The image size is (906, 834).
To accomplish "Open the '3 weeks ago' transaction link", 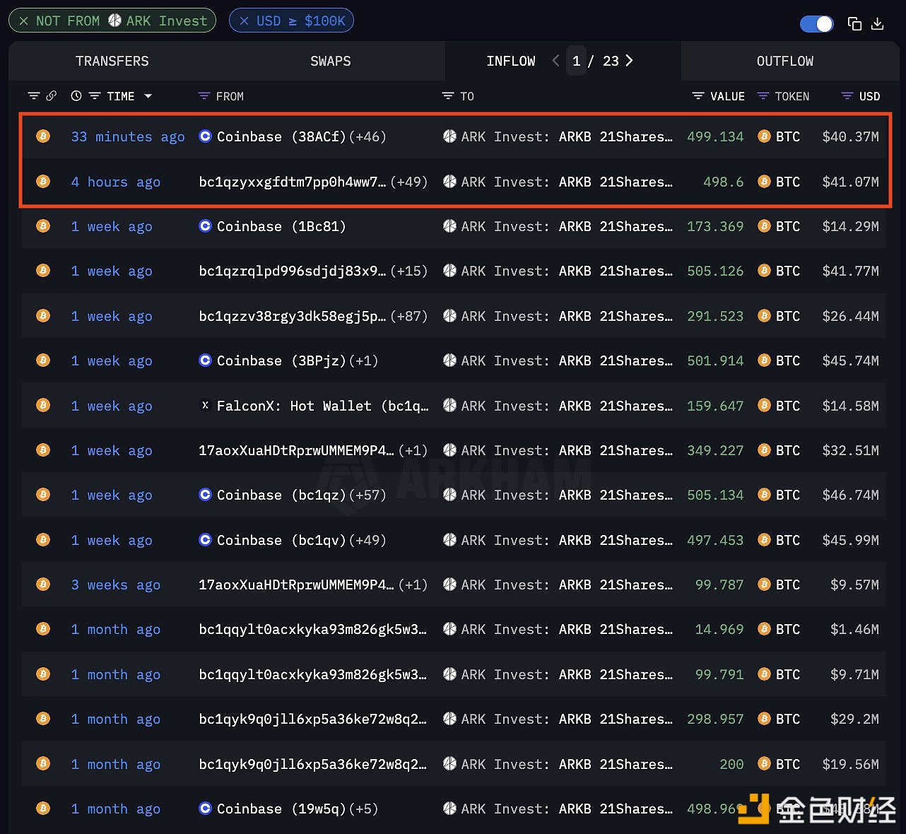I will pos(116,585).
